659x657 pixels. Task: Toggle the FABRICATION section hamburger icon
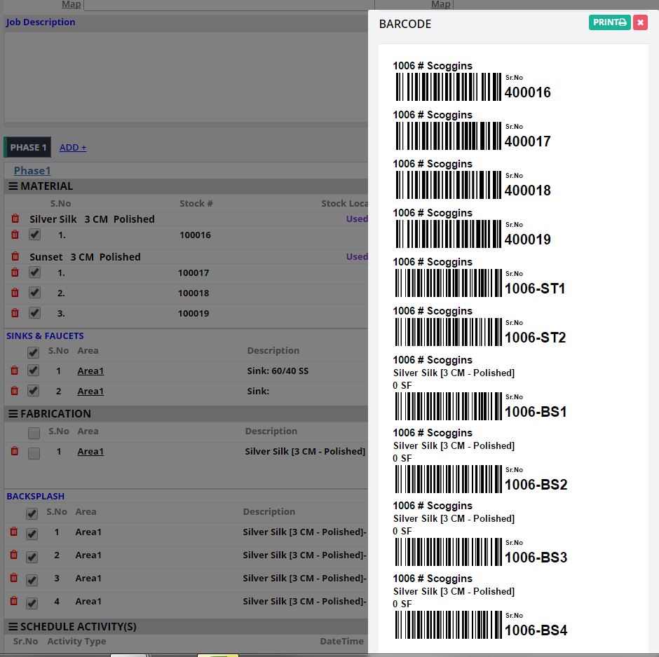tap(13, 413)
